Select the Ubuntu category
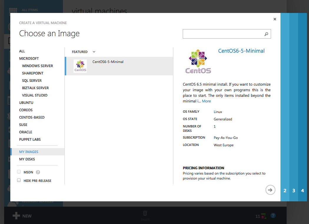 coord(26,103)
